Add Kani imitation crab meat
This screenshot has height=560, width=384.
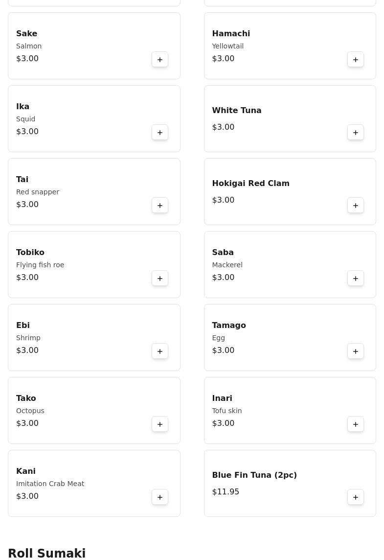point(160,497)
